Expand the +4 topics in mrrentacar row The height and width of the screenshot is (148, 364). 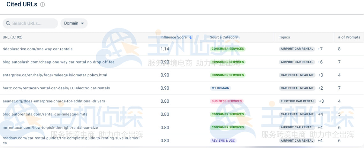(320, 127)
